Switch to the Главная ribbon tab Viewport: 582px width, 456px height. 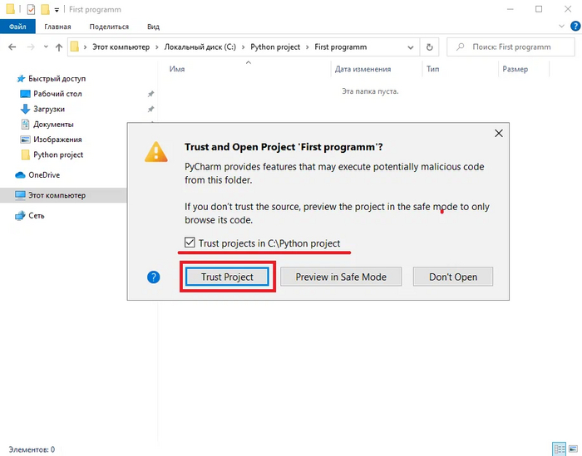[57, 27]
